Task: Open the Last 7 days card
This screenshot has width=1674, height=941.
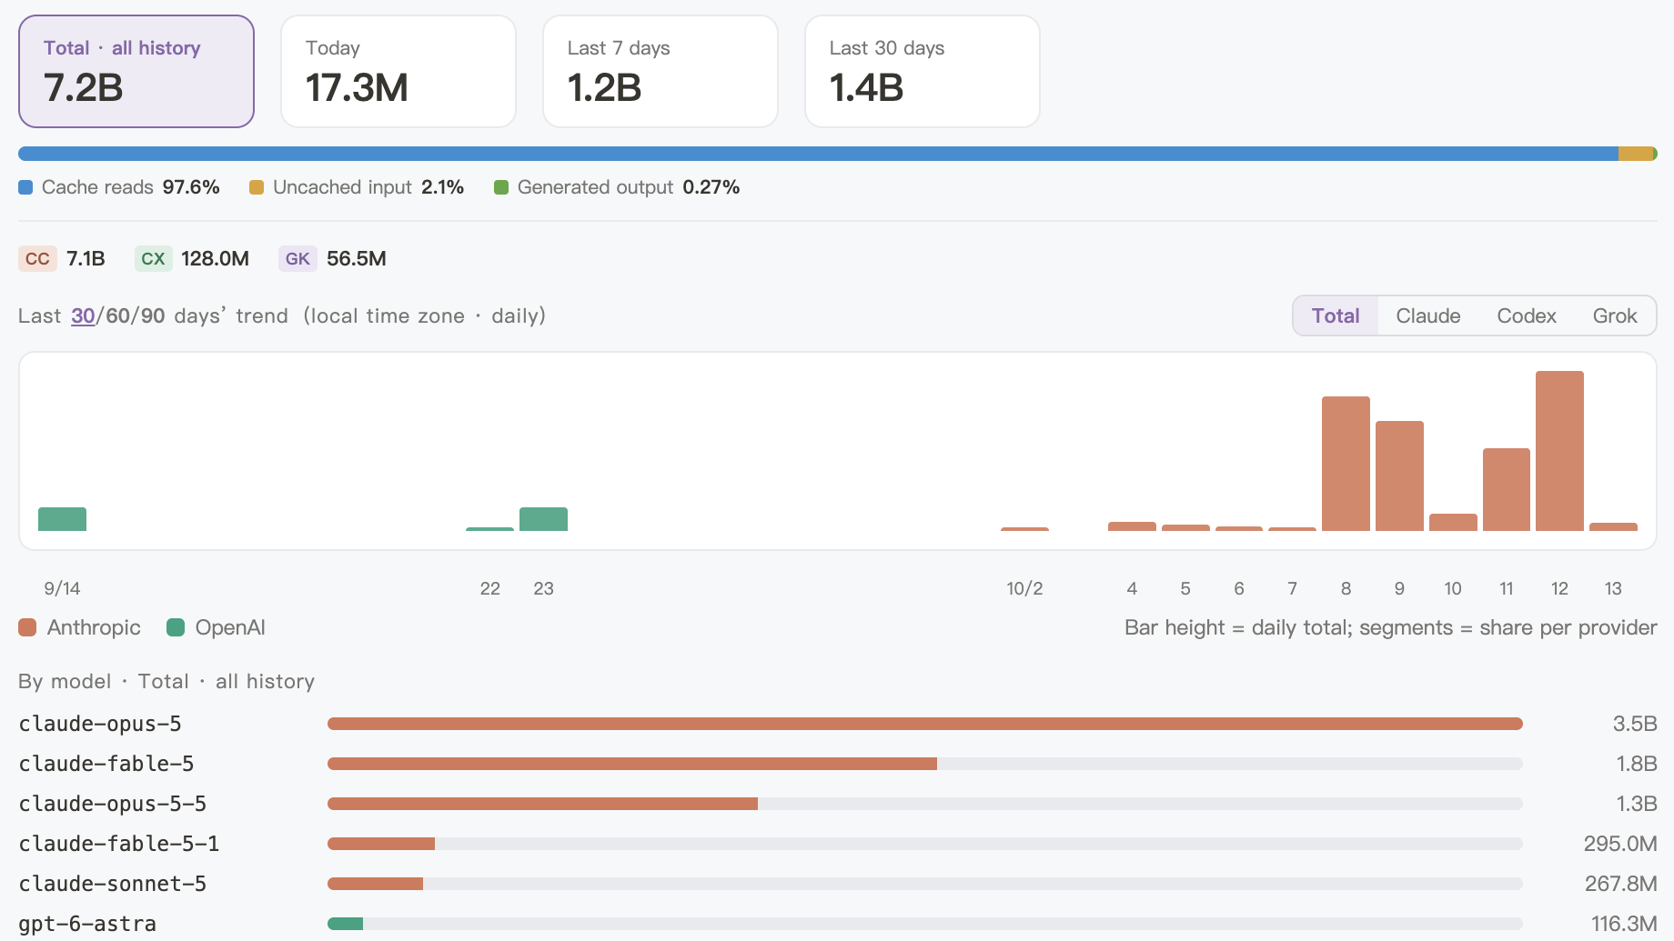Action: click(661, 71)
